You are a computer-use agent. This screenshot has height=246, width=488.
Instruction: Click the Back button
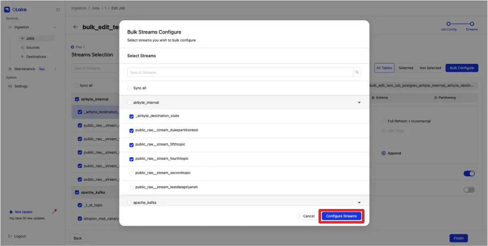pos(78,238)
